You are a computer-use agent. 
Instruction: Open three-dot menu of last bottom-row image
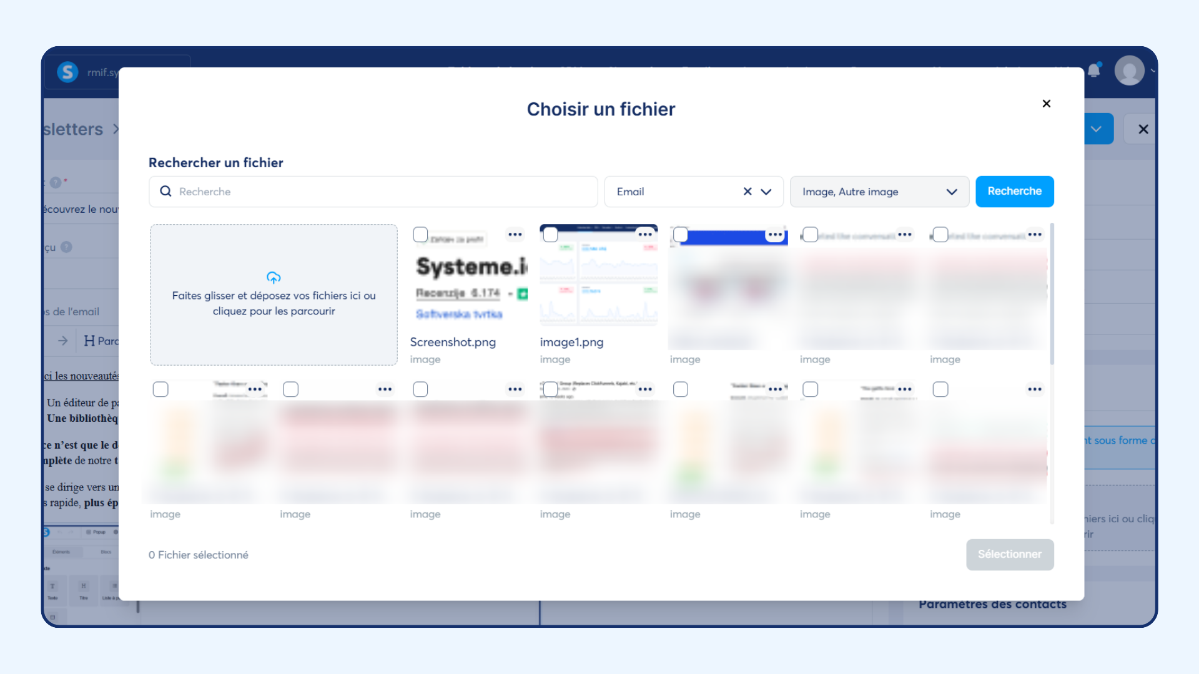click(1034, 389)
